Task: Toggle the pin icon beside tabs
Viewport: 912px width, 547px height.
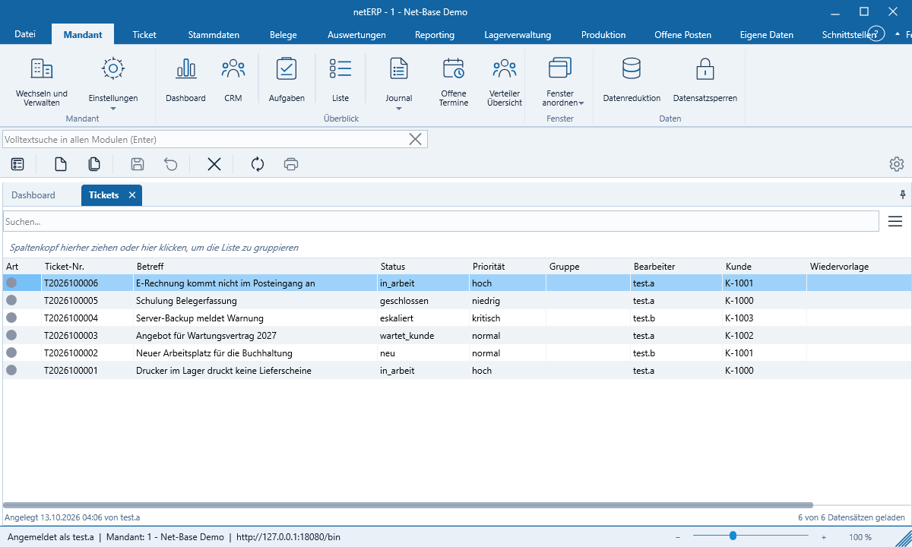Action: click(903, 195)
